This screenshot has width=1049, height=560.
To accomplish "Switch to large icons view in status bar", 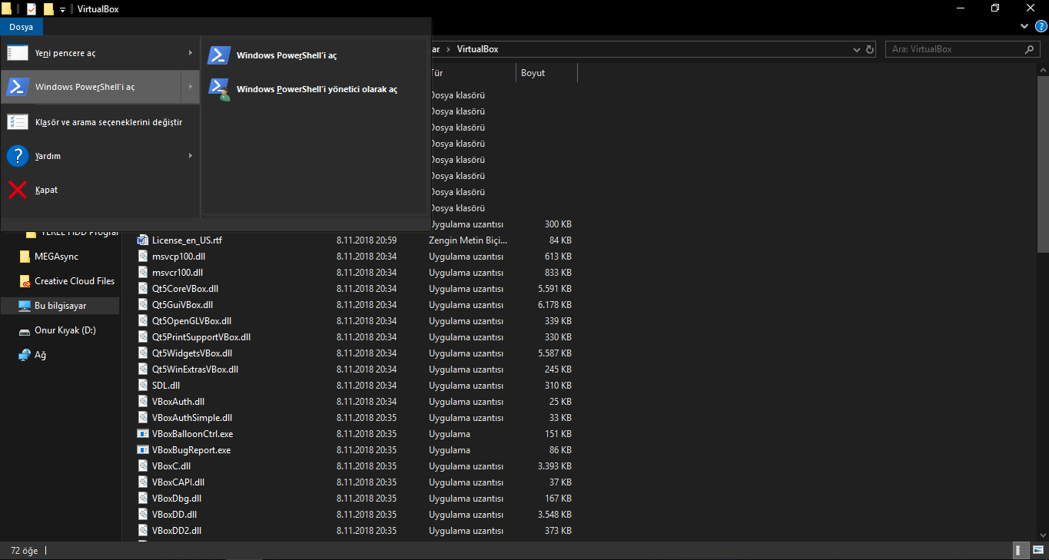I will [x=1037, y=550].
